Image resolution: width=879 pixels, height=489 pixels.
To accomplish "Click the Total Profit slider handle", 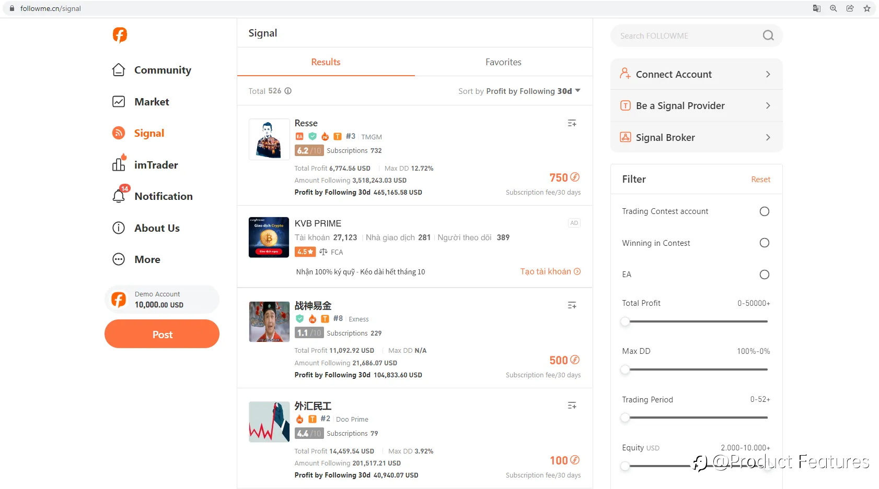I will coord(625,321).
